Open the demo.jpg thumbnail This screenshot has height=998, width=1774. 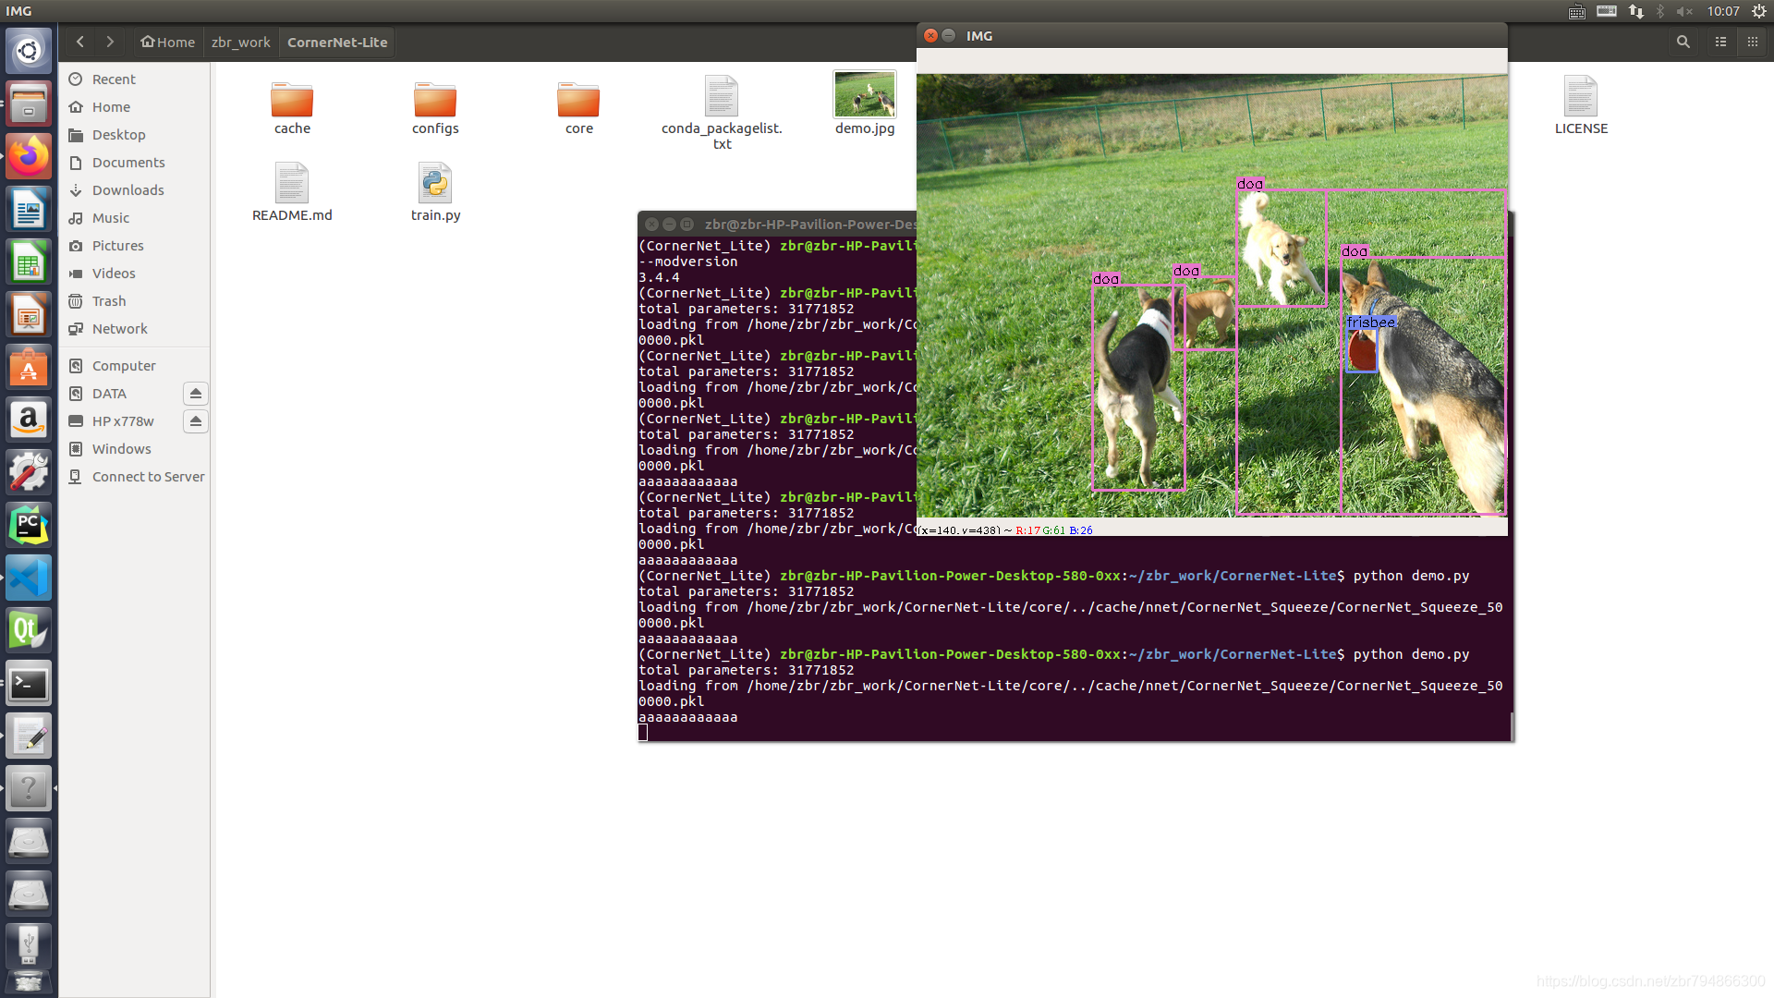coord(864,93)
